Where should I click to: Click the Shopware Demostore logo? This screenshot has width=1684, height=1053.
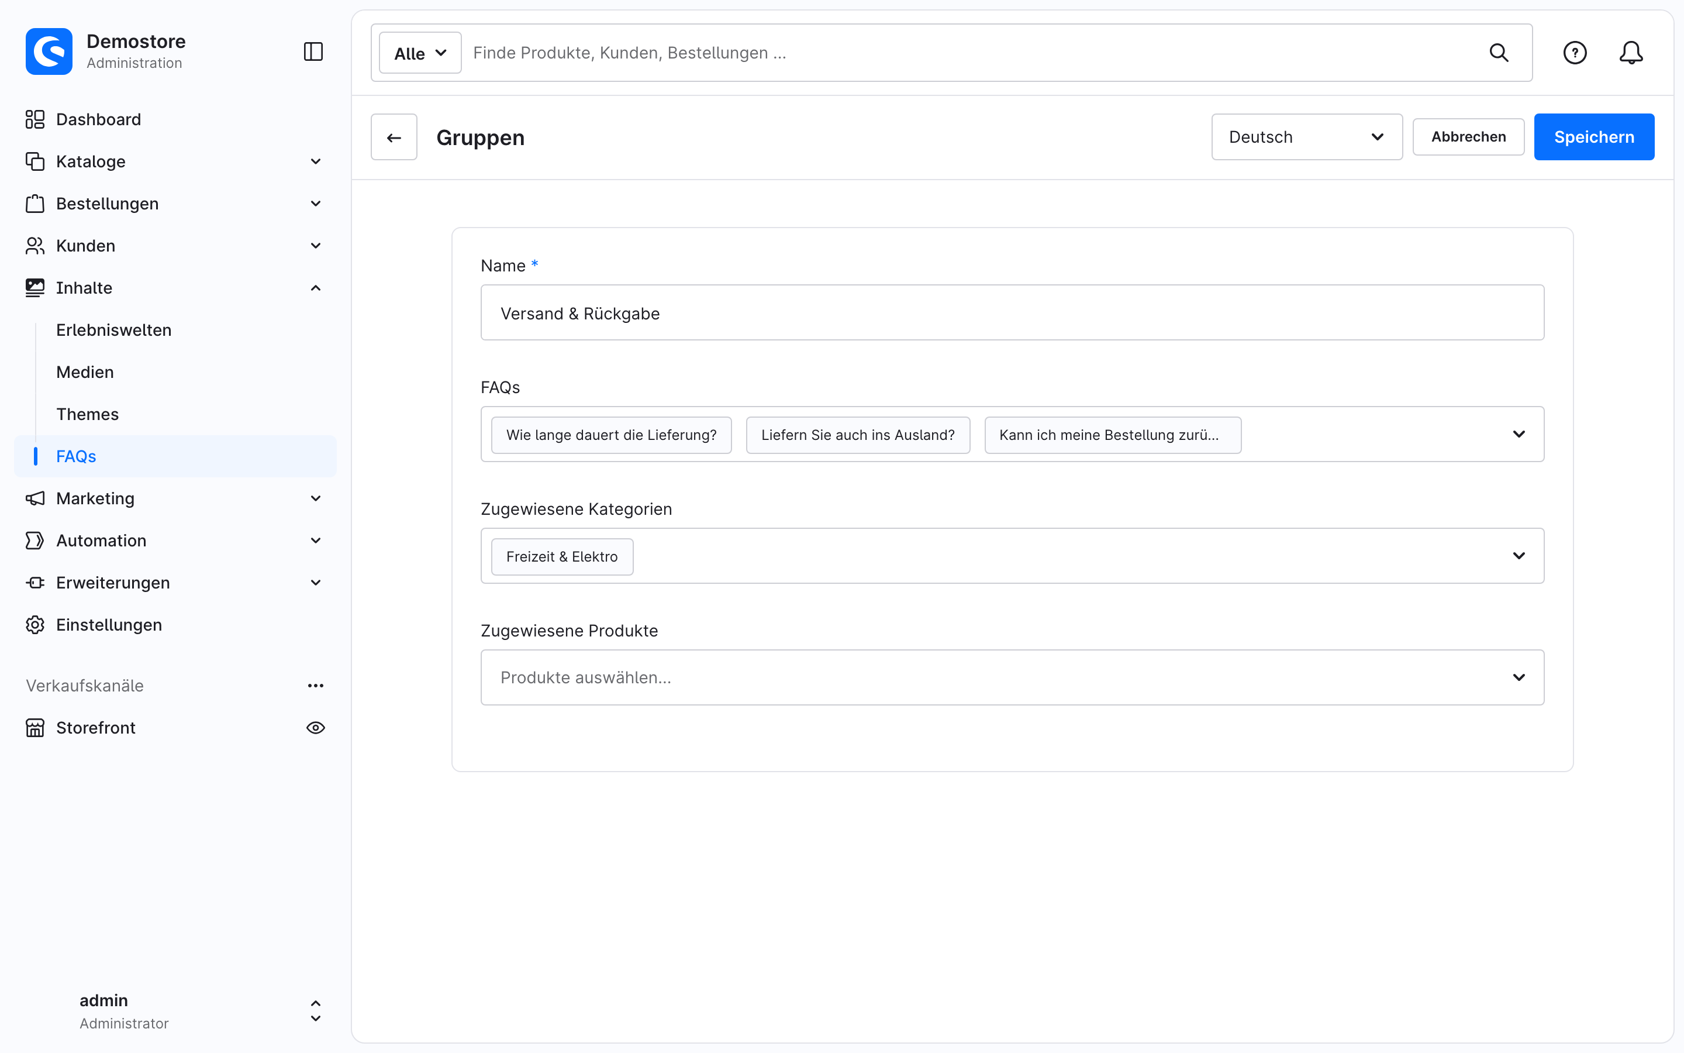pyautogui.click(x=49, y=51)
